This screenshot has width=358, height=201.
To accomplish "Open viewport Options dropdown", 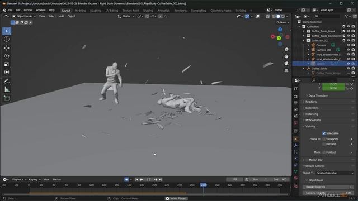I will click(x=282, y=22).
